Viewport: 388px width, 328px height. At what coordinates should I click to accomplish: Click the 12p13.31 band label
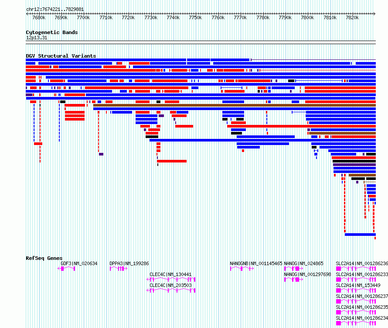(37, 38)
